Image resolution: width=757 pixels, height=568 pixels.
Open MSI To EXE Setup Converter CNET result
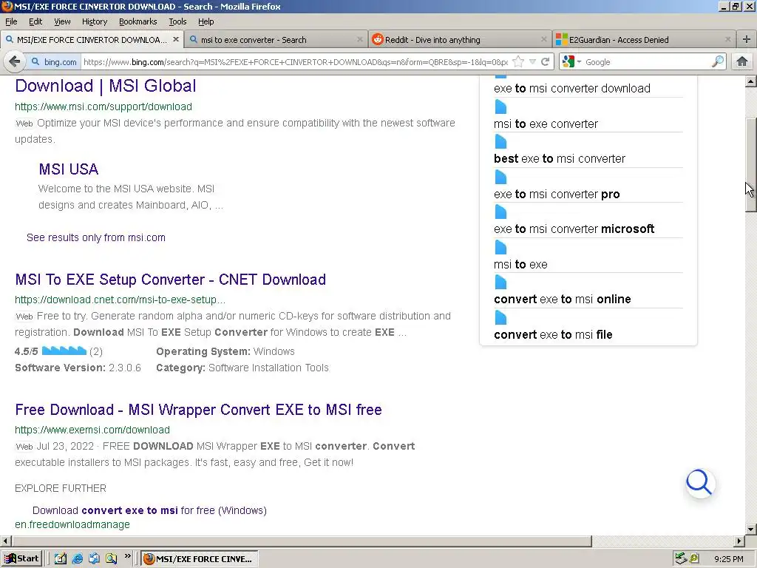[x=171, y=279]
